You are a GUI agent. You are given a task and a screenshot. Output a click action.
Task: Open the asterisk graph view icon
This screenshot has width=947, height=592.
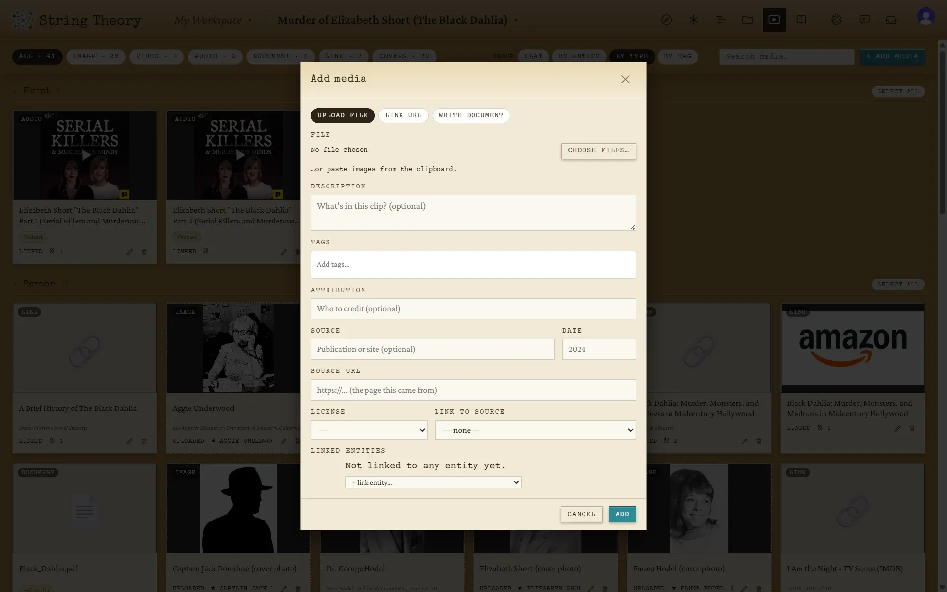[x=693, y=20]
